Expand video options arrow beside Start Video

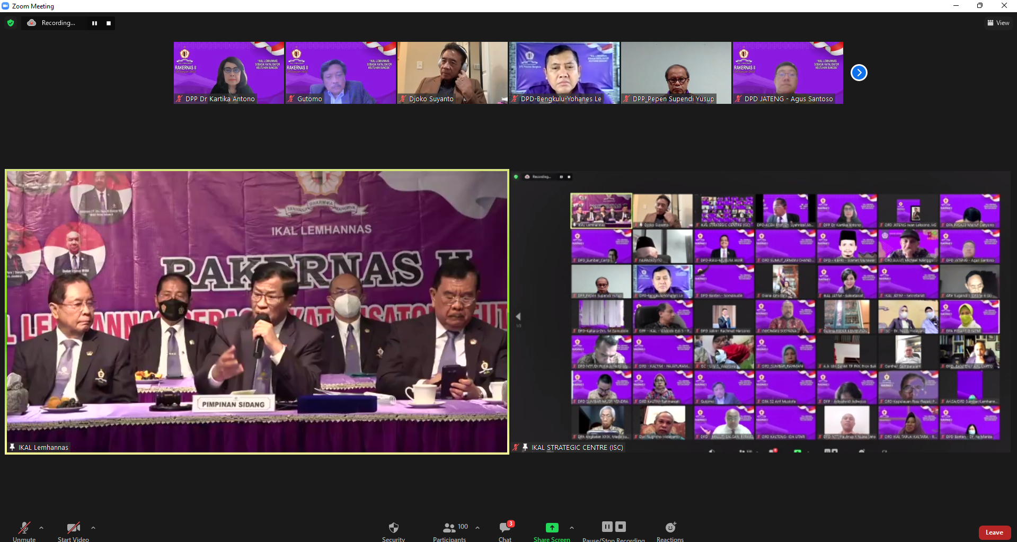pyautogui.click(x=93, y=528)
